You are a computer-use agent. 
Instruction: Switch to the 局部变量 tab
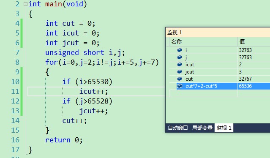point(202,128)
